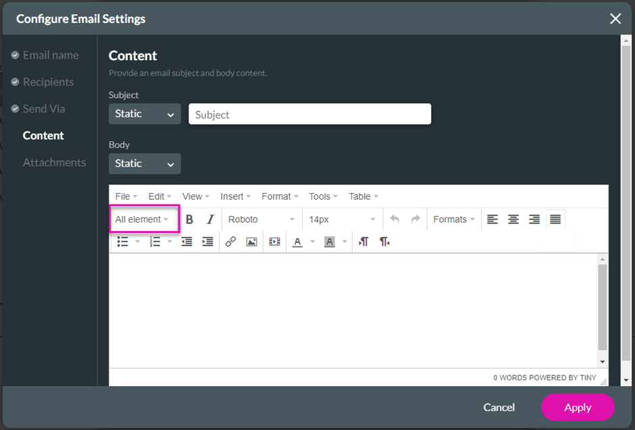Insert a media video element
Image resolution: width=635 pixels, height=430 pixels.
point(274,241)
